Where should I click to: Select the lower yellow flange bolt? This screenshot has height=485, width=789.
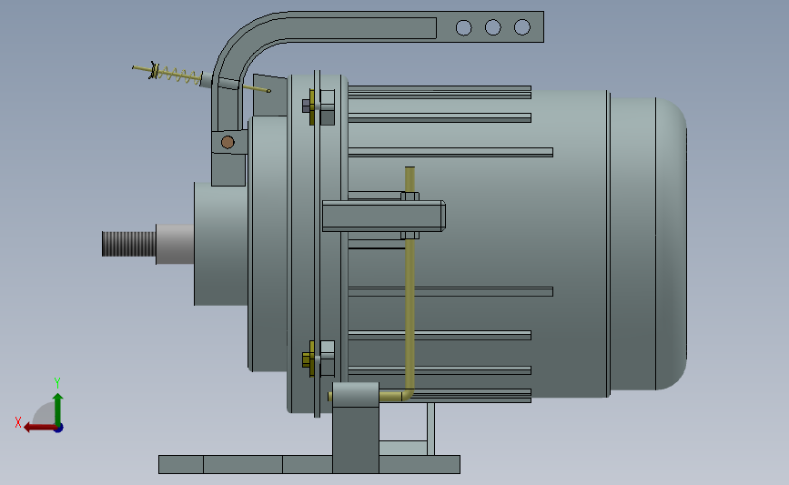pyautogui.click(x=311, y=359)
